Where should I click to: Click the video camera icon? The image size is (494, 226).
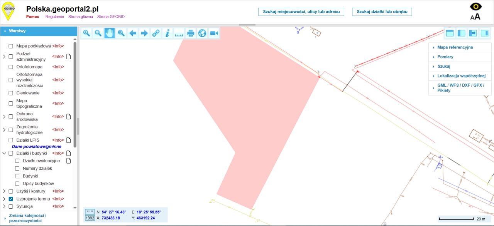click(x=214, y=33)
